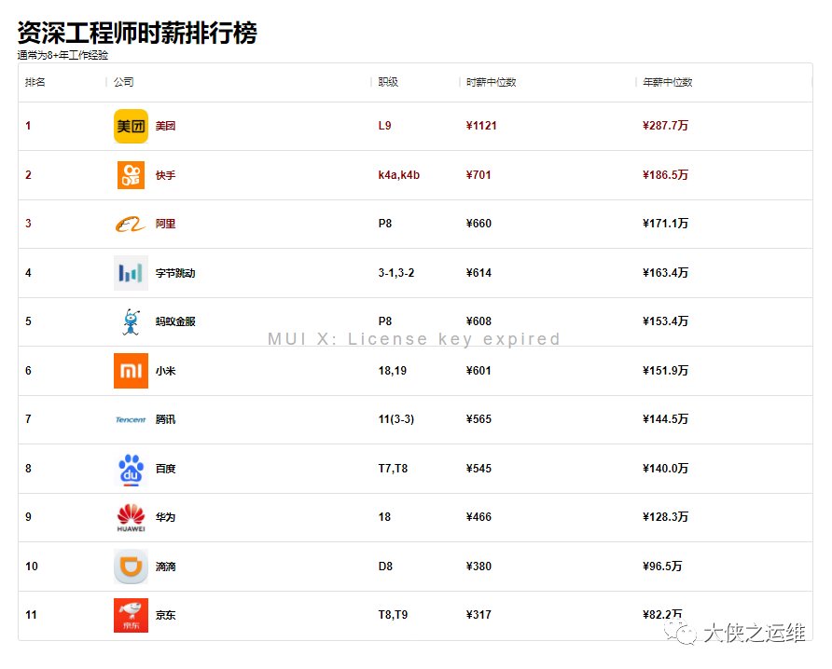Click the ¥660 hourly pay cell

click(478, 224)
